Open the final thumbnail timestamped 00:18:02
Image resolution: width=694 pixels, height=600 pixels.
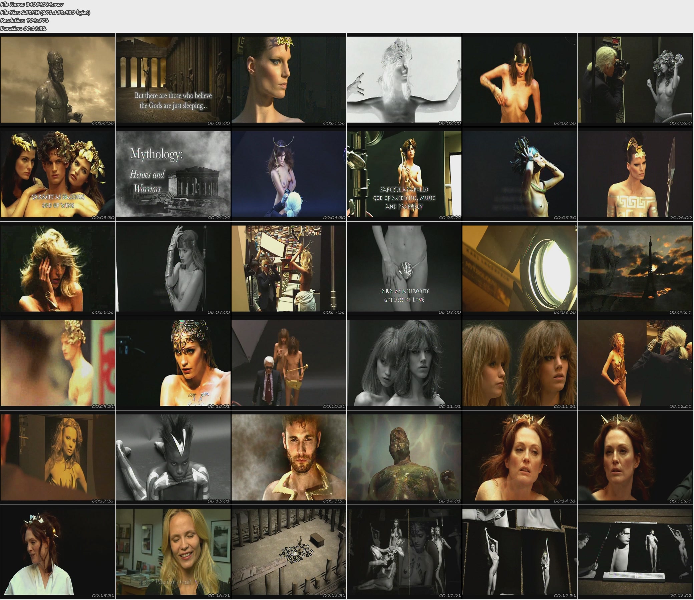[x=635, y=552]
